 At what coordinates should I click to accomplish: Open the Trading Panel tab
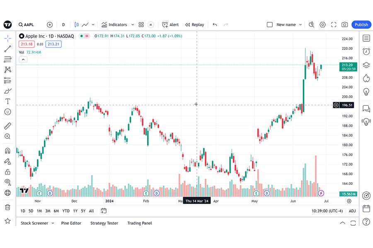139,223
